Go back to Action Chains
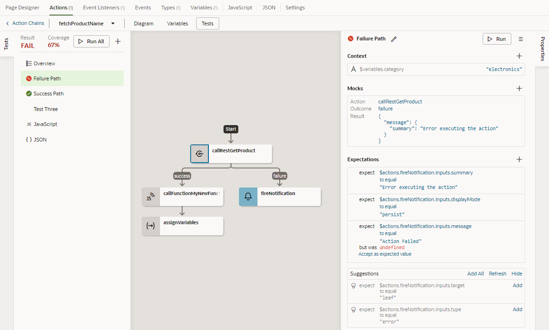The width and height of the screenshot is (549, 330). pos(25,23)
